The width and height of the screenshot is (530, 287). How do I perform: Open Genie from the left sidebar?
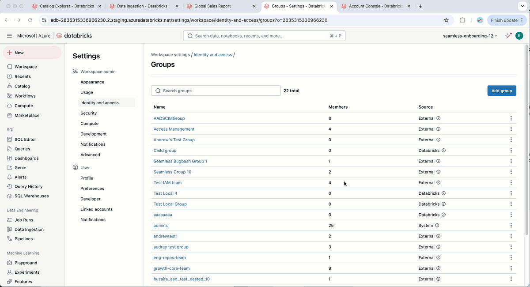pos(9,167)
